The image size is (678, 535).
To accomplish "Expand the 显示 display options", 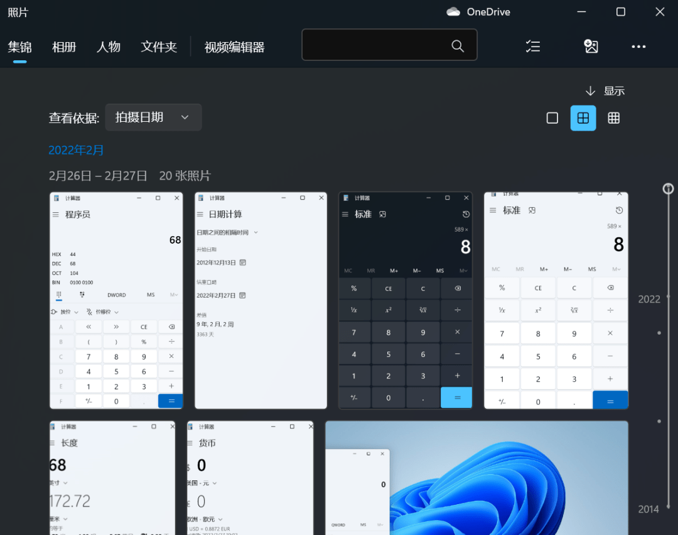I will pos(614,90).
